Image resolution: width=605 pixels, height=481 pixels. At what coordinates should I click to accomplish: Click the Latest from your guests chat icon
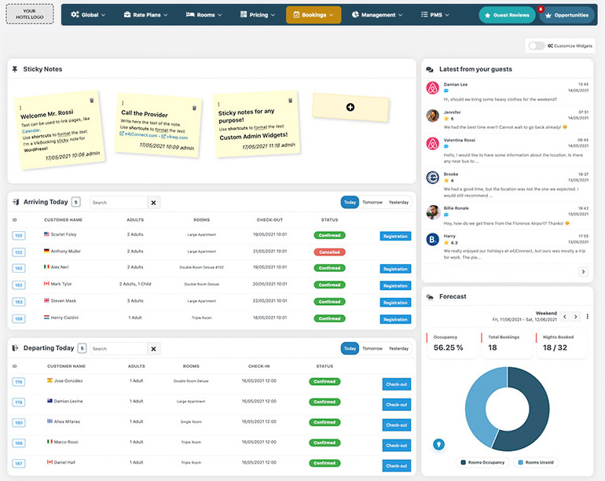(x=430, y=69)
